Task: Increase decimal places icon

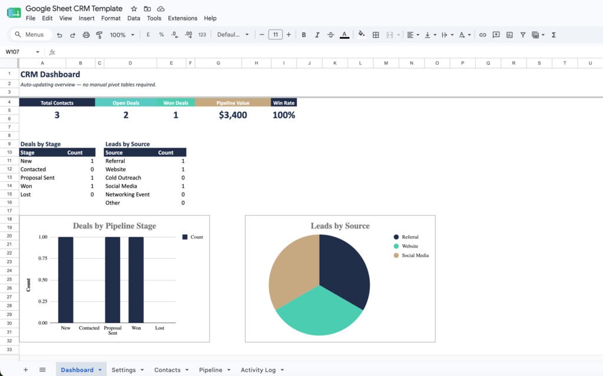Action: (x=188, y=35)
